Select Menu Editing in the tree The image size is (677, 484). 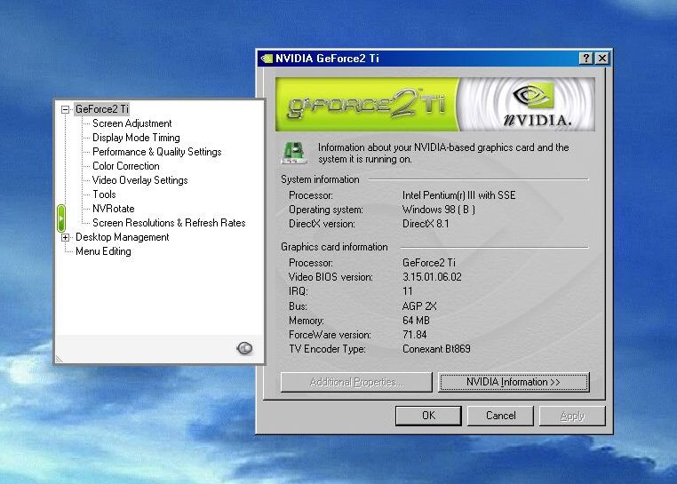pos(103,251)
